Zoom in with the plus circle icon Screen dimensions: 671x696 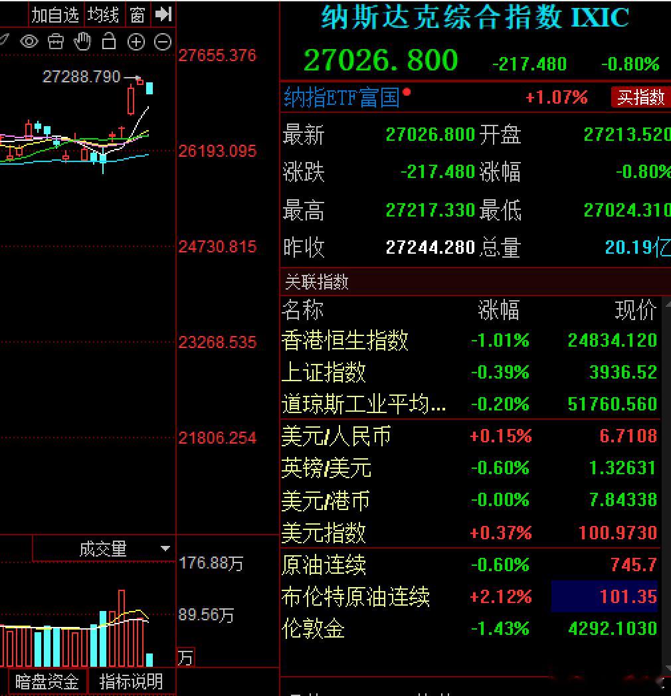[136, 42]
